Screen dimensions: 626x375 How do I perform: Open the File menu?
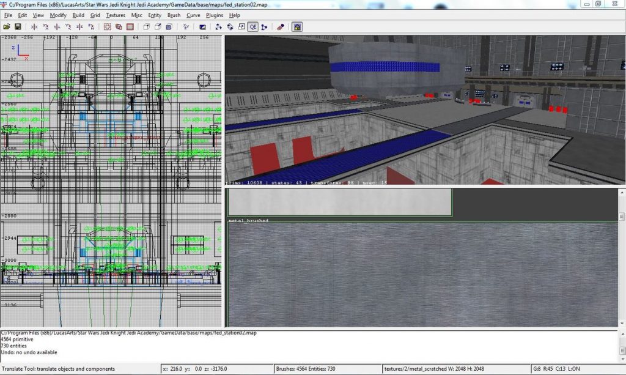click(8, 15)
